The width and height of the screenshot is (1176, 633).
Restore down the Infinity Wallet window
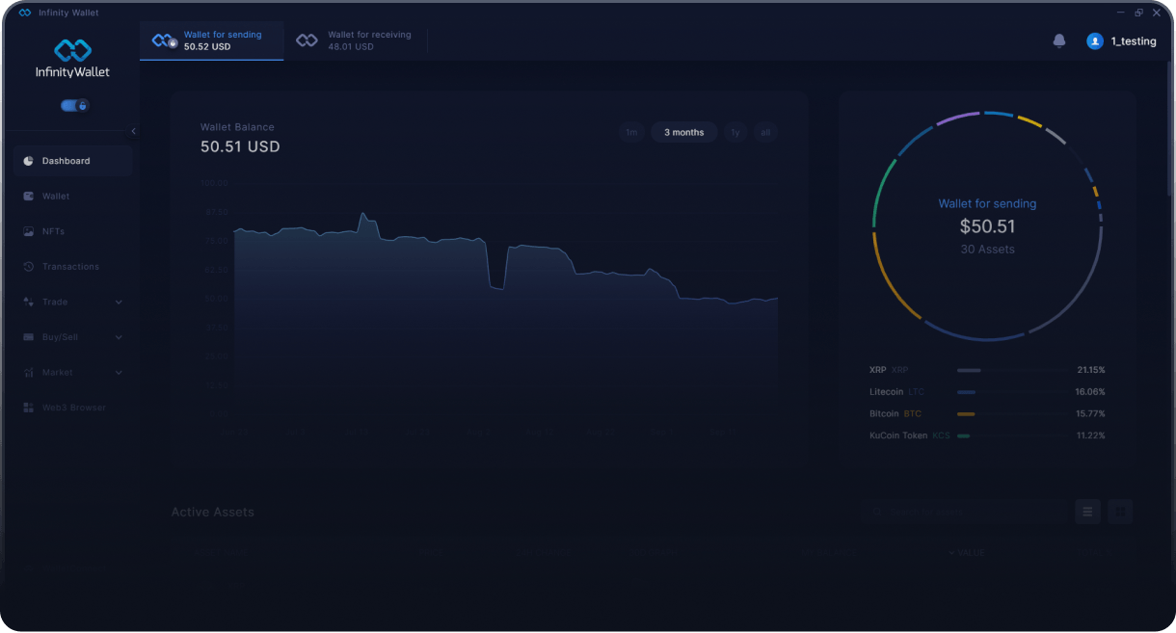coord(1138,13)
